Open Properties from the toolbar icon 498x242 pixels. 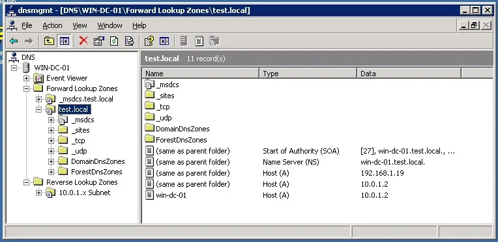(x=99, y=41)
